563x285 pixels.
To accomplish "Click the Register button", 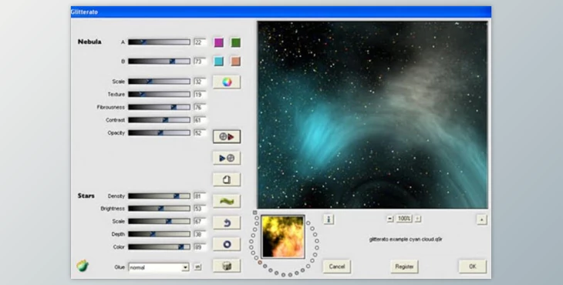I will click(x=404, y=267).
